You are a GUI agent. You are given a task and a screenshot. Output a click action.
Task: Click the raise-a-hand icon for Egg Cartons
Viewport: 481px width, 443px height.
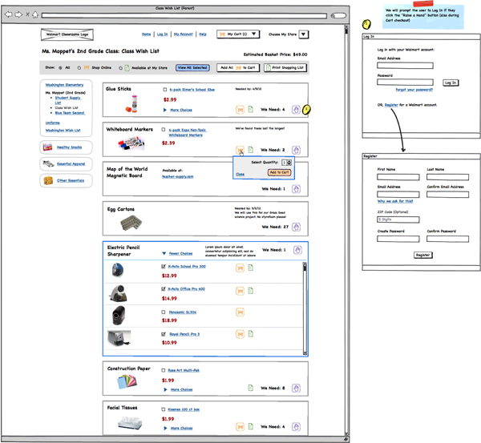[x=296, y=227]
